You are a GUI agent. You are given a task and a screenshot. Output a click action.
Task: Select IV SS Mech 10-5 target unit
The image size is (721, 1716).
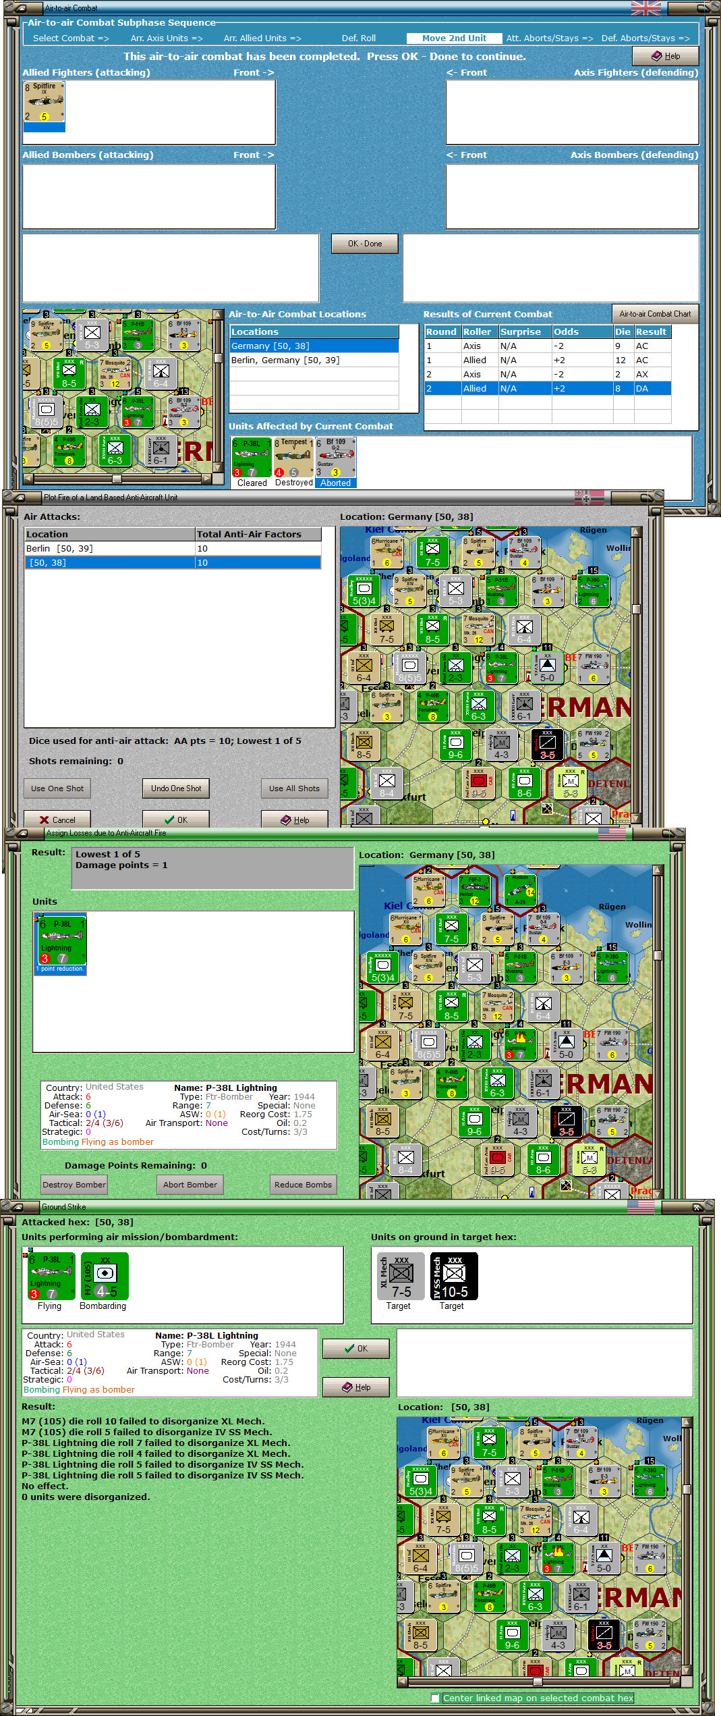coord(454,1276)
